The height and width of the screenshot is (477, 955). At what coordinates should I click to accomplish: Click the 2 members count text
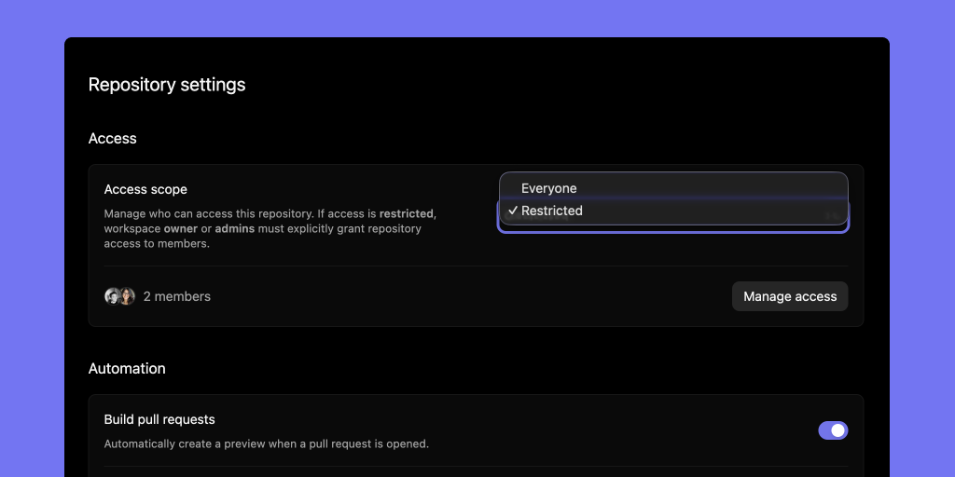177,296
